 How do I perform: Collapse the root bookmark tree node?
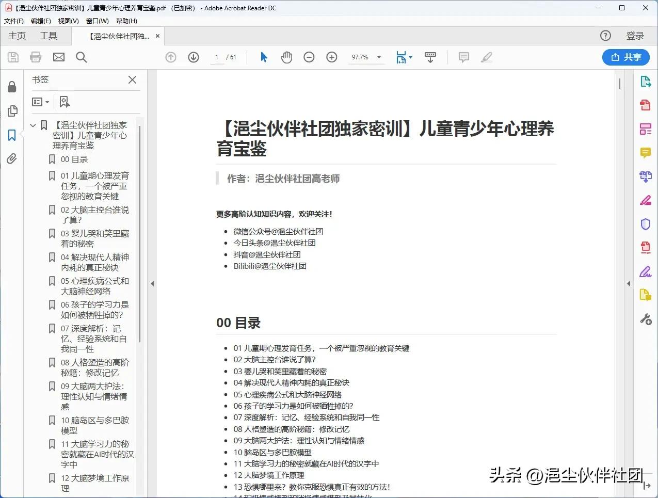33,125
